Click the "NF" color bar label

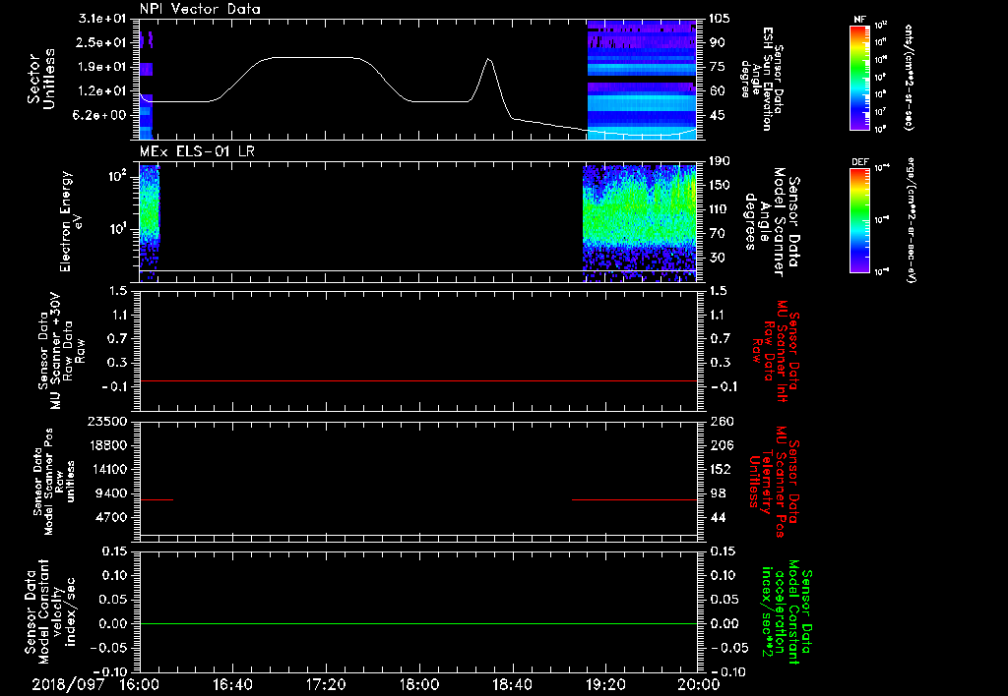tap(859, 20)
